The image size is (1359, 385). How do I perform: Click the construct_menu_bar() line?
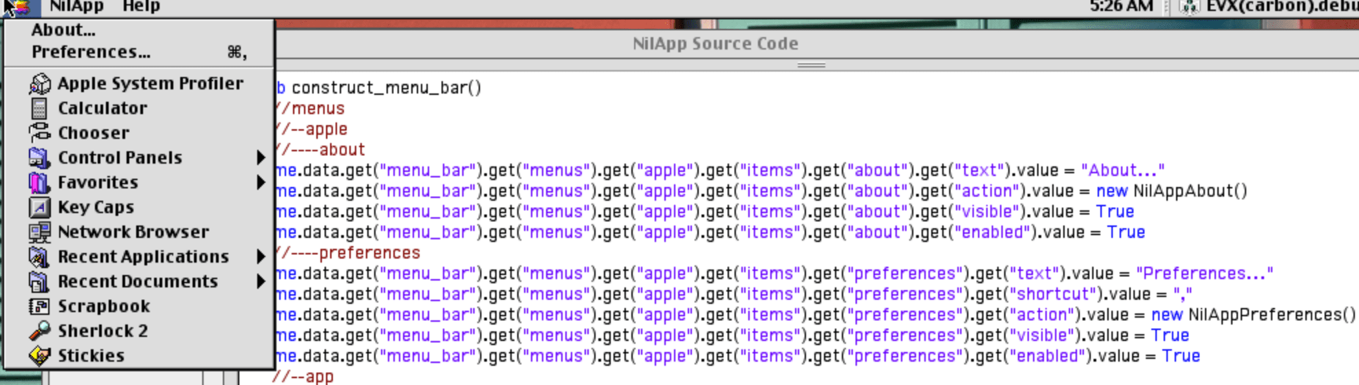[379, 88]
